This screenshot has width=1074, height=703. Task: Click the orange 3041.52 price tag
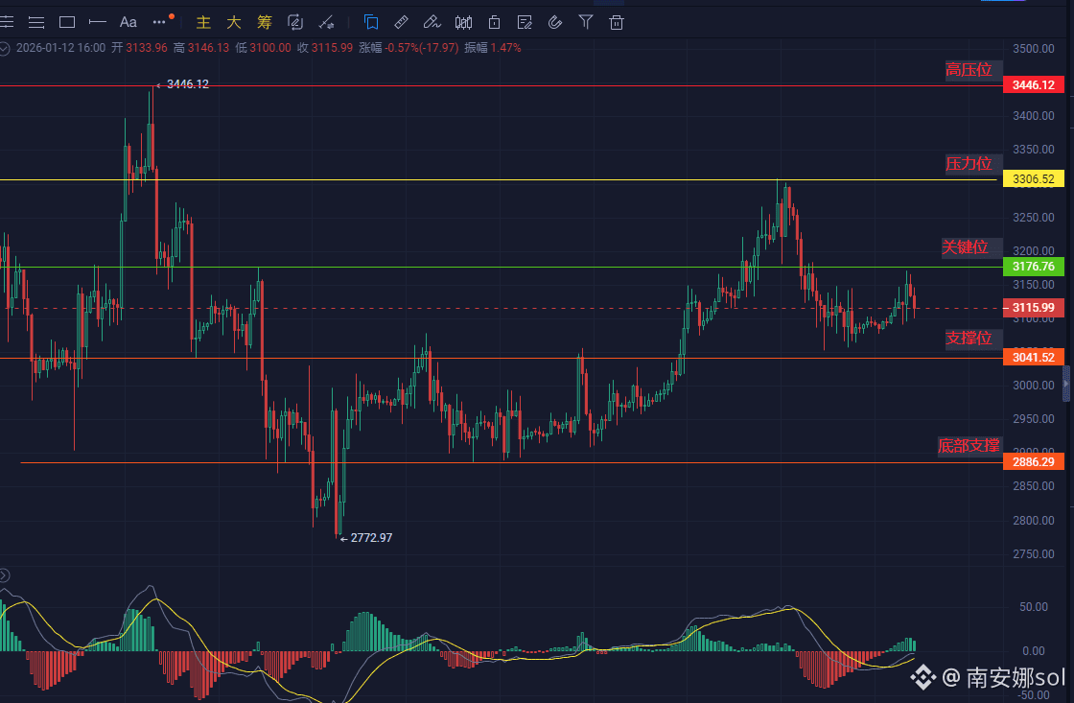[x=1034, y=357]
